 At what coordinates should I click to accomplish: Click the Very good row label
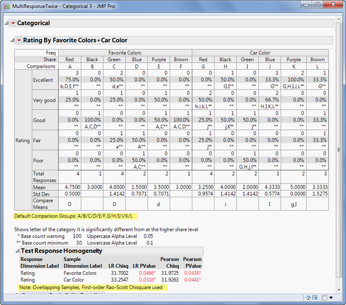44,100
